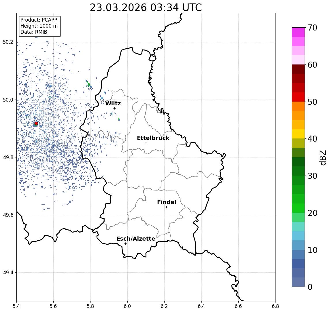Click the Ettelbruck city label
Image resolution: width=330 pixels, height=312 pixels.
pos(153,138)
